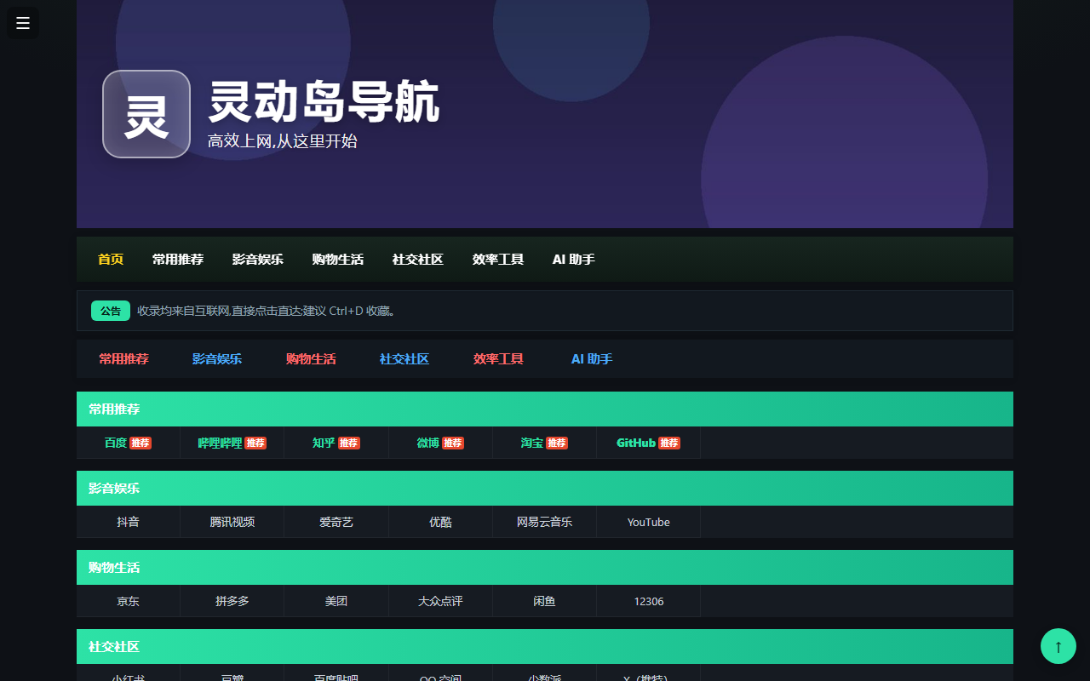Open the 闲鱼 link
This screenshot has width=1090, height=681.
[545, 601]
